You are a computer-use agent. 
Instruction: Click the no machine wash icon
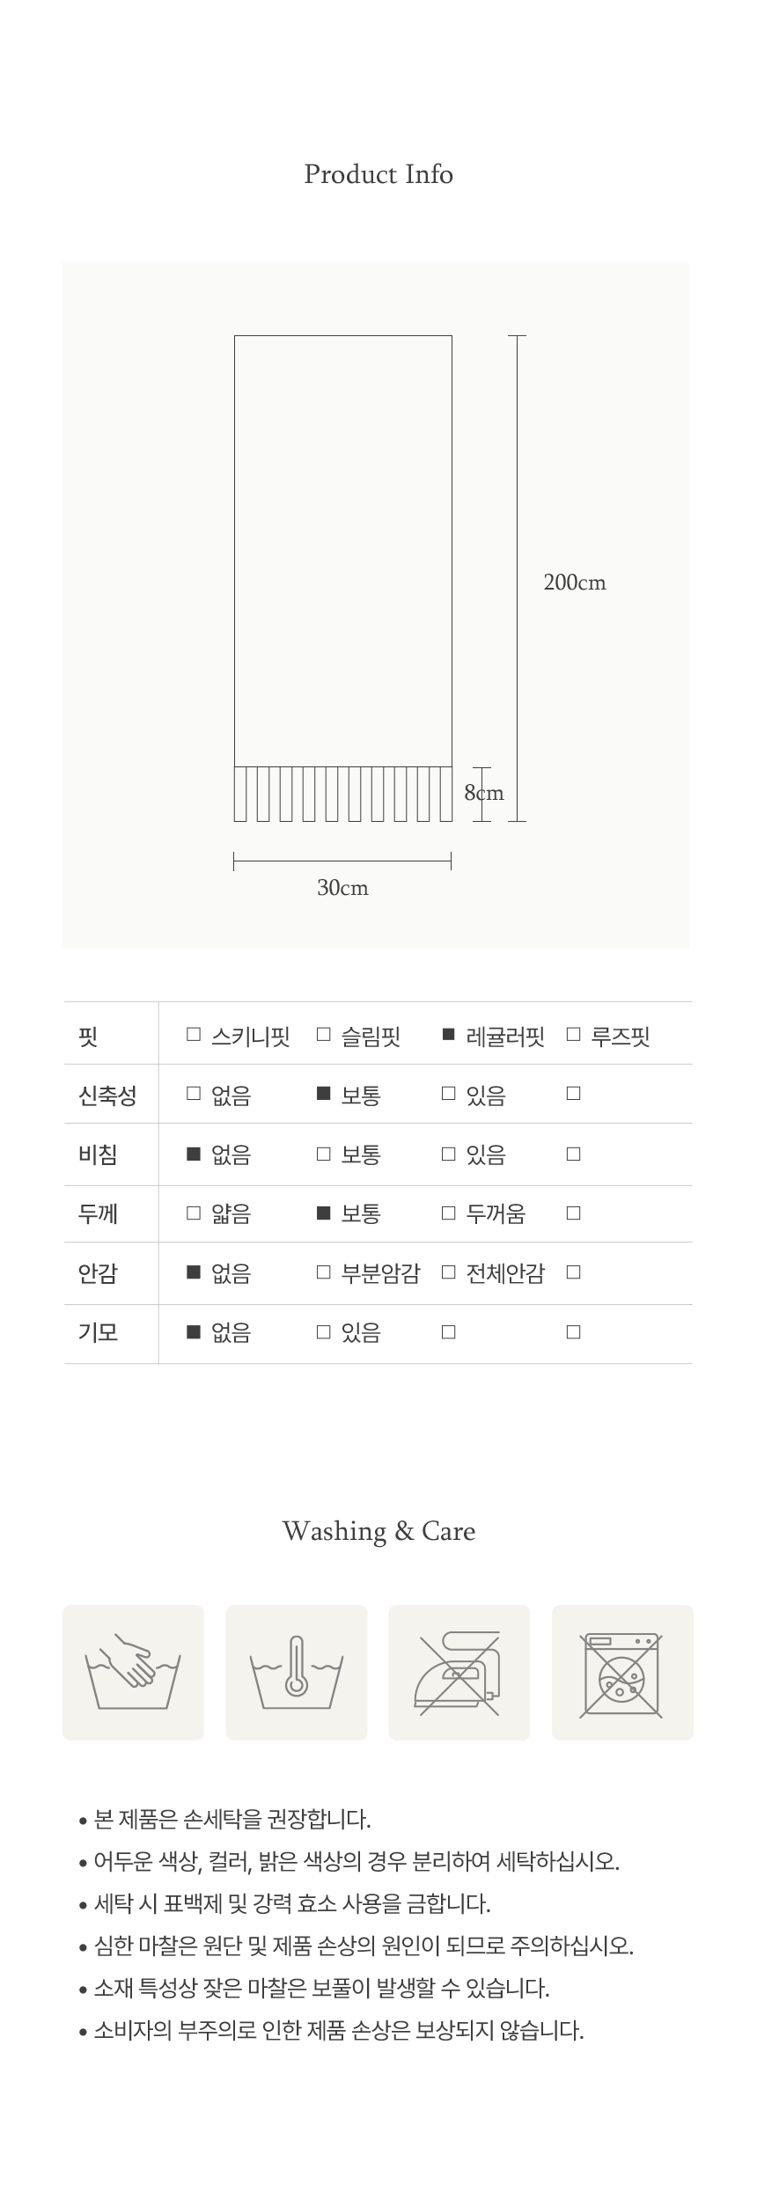621,1672
